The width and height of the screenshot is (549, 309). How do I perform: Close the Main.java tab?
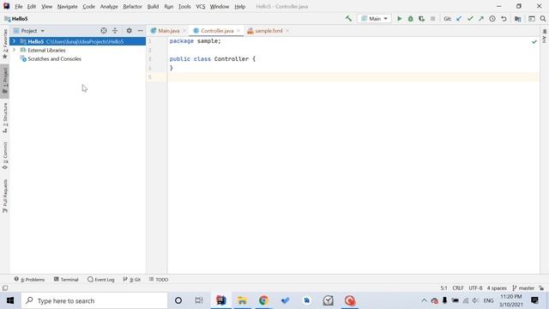(x=184, y=31)
